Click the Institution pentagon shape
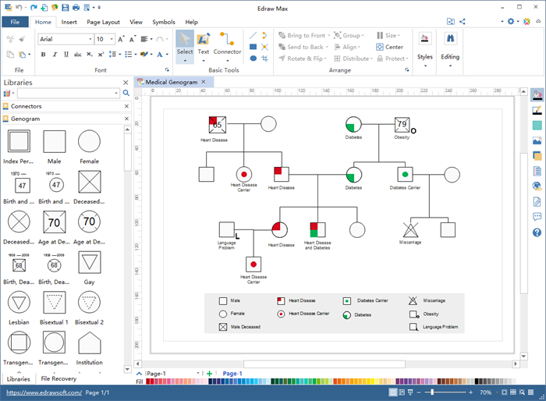The height and width of the screenshot is (401, 546). (x=89, y=343)
